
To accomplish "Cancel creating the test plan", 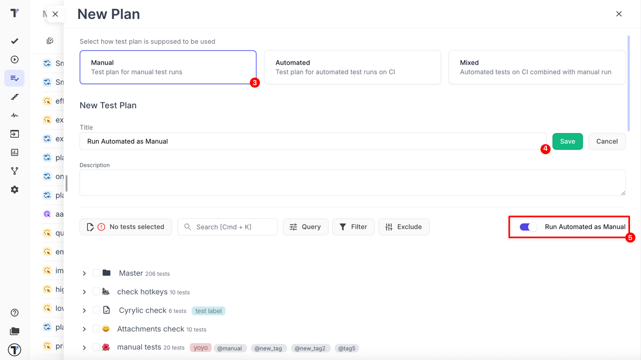I will (606, 141).
